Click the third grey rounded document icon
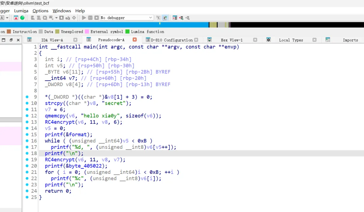 coord(45,18)
